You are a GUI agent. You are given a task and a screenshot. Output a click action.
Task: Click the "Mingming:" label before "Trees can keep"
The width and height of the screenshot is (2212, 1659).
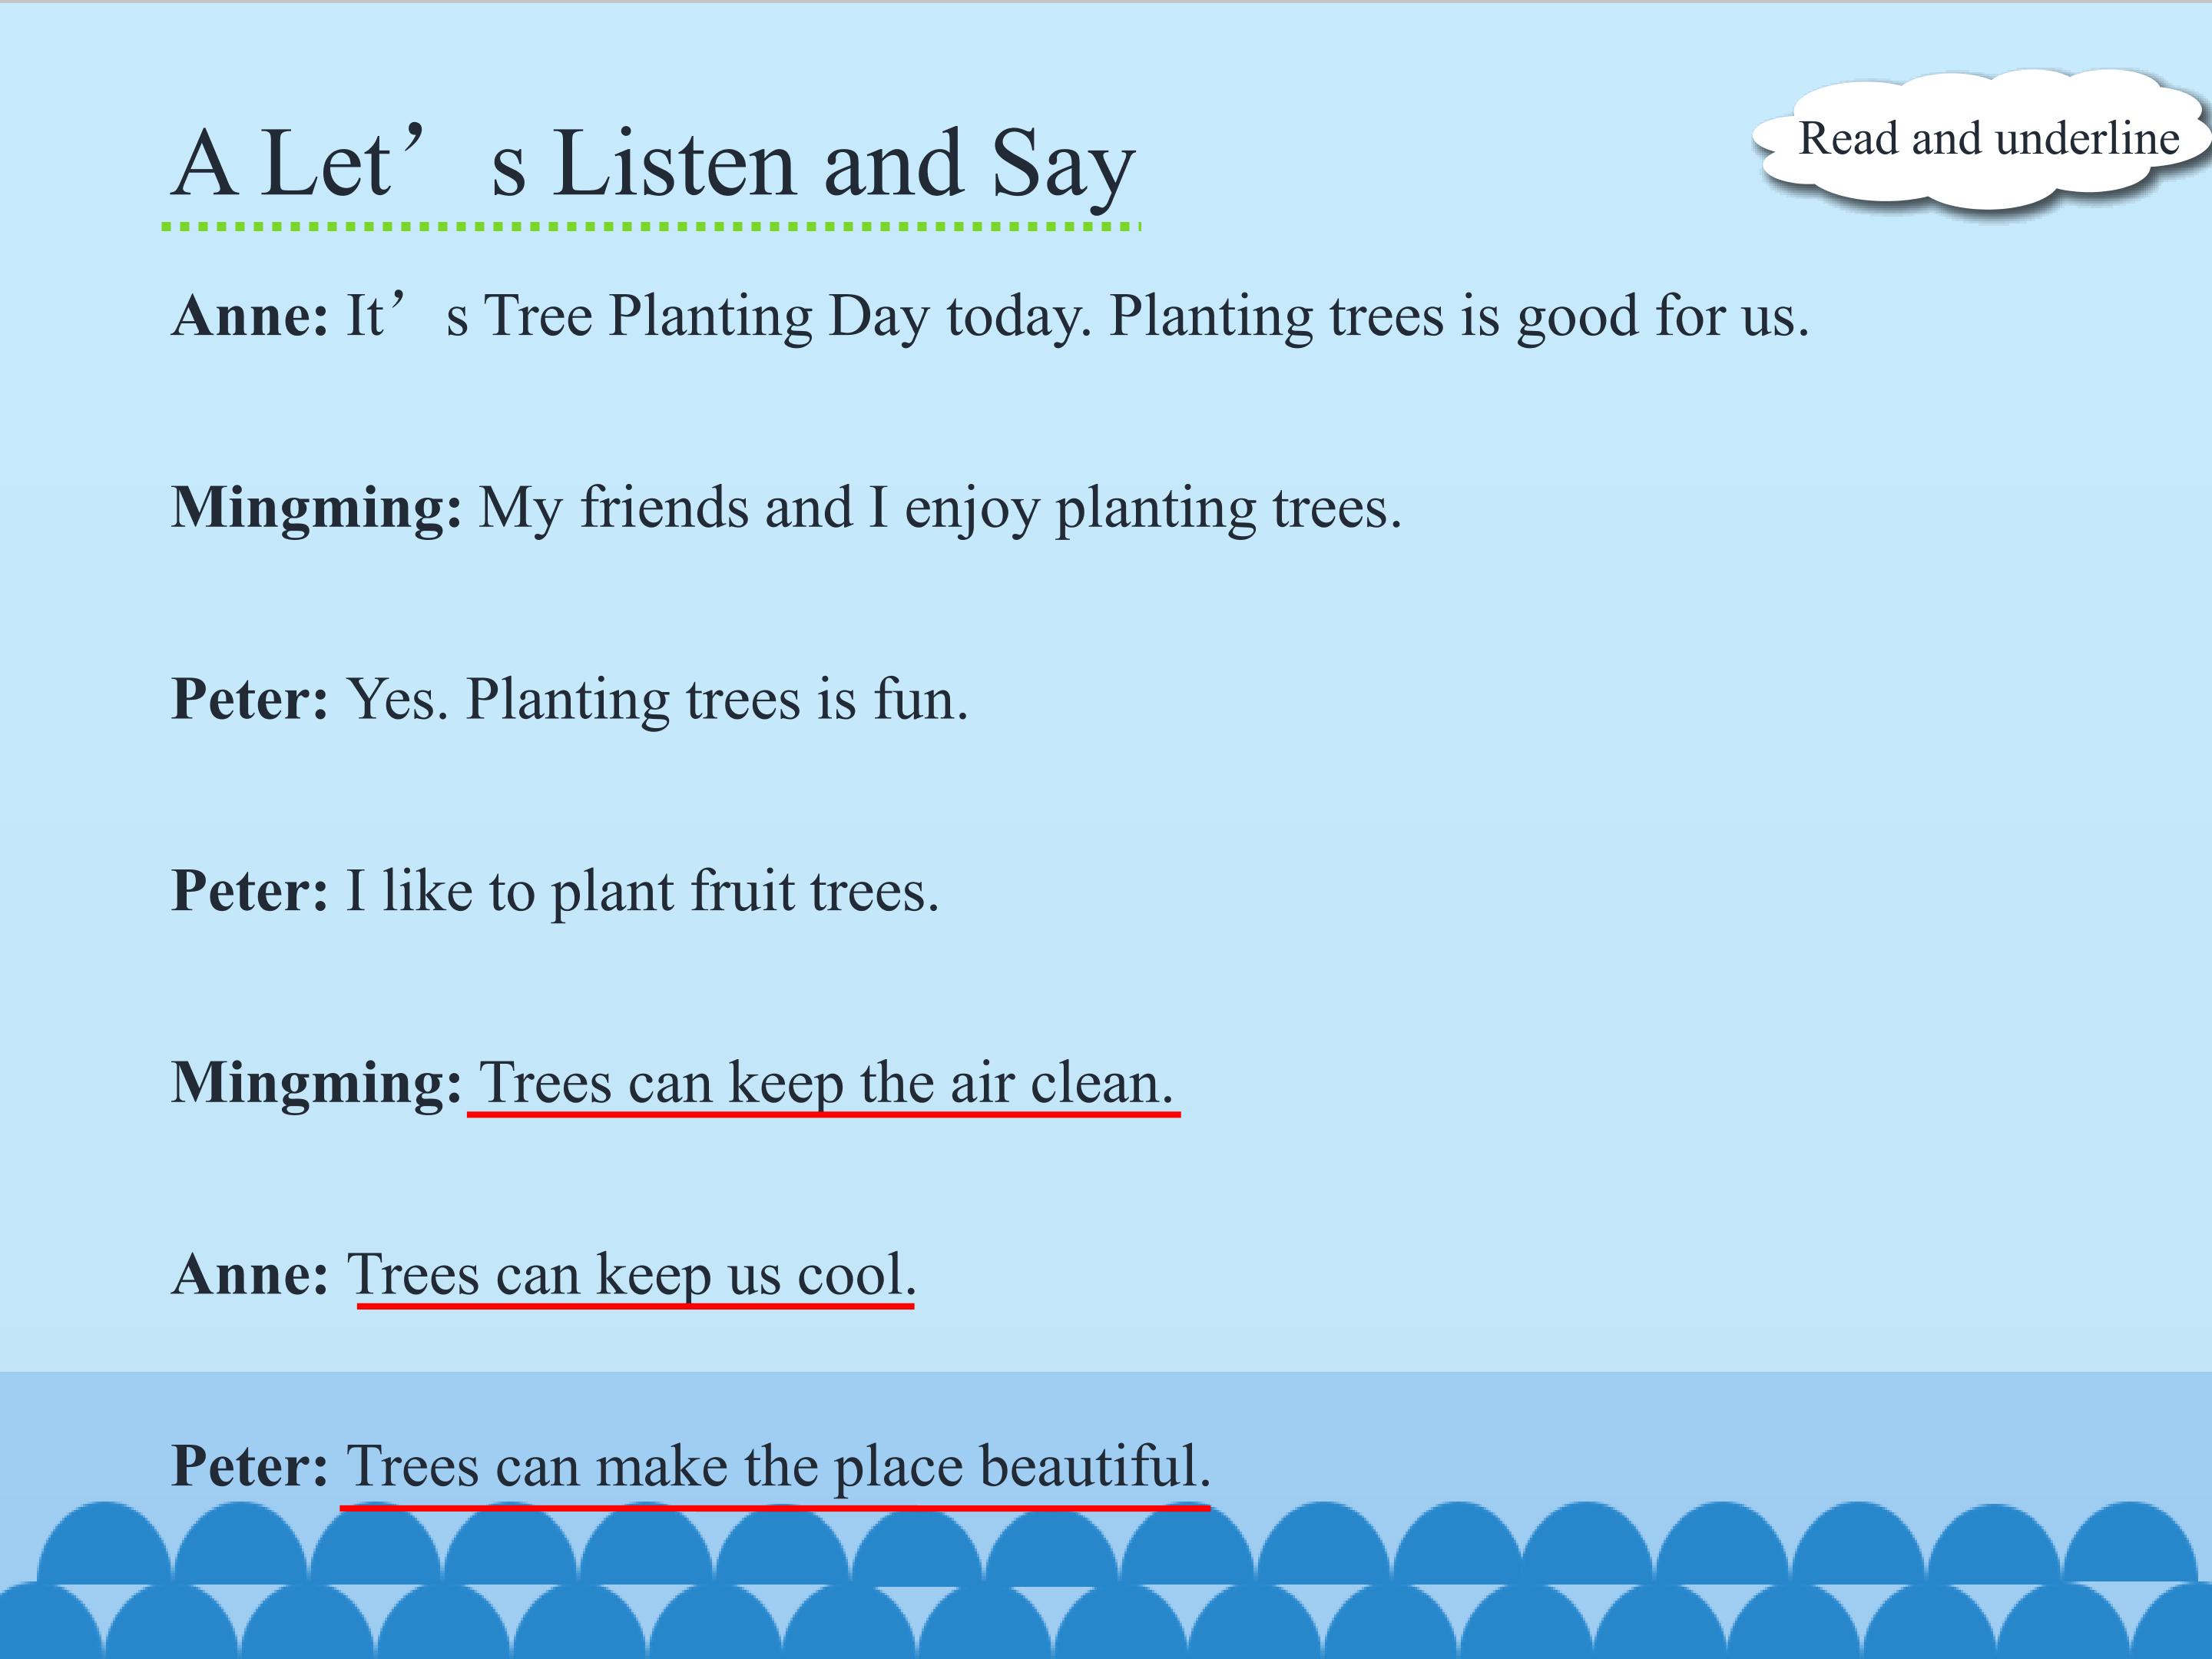pyautogui.click(x=316, y=1083)
